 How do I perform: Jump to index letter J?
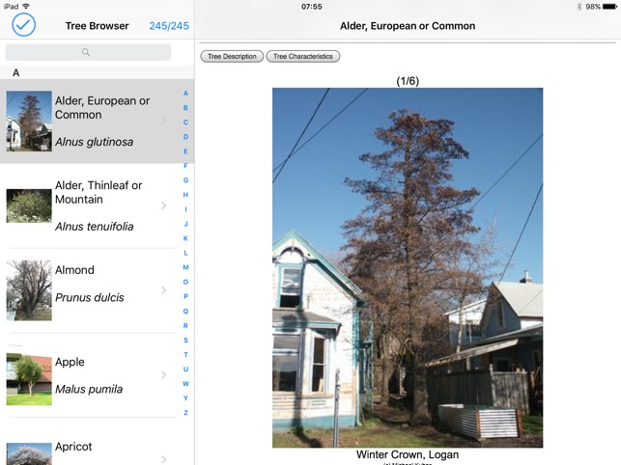point(185,224)
